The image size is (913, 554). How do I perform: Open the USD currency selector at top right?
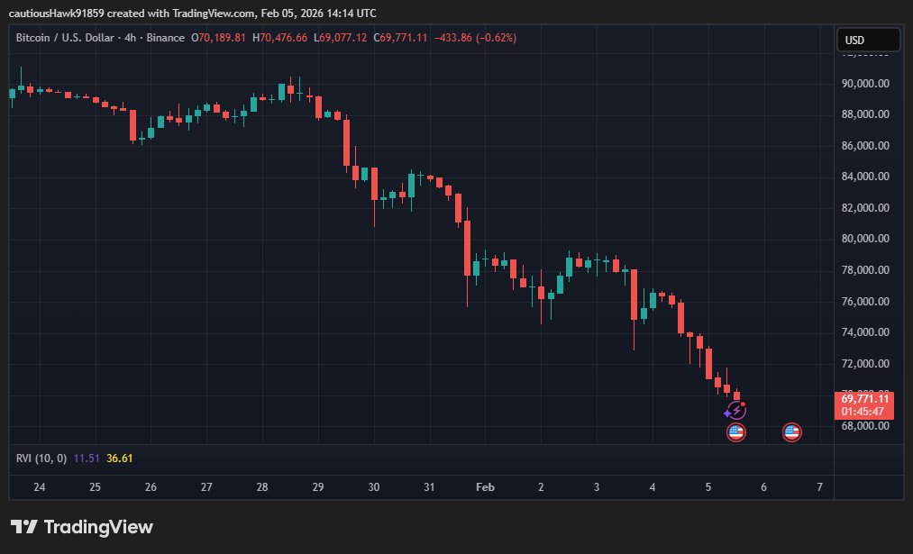click(867, 39)
